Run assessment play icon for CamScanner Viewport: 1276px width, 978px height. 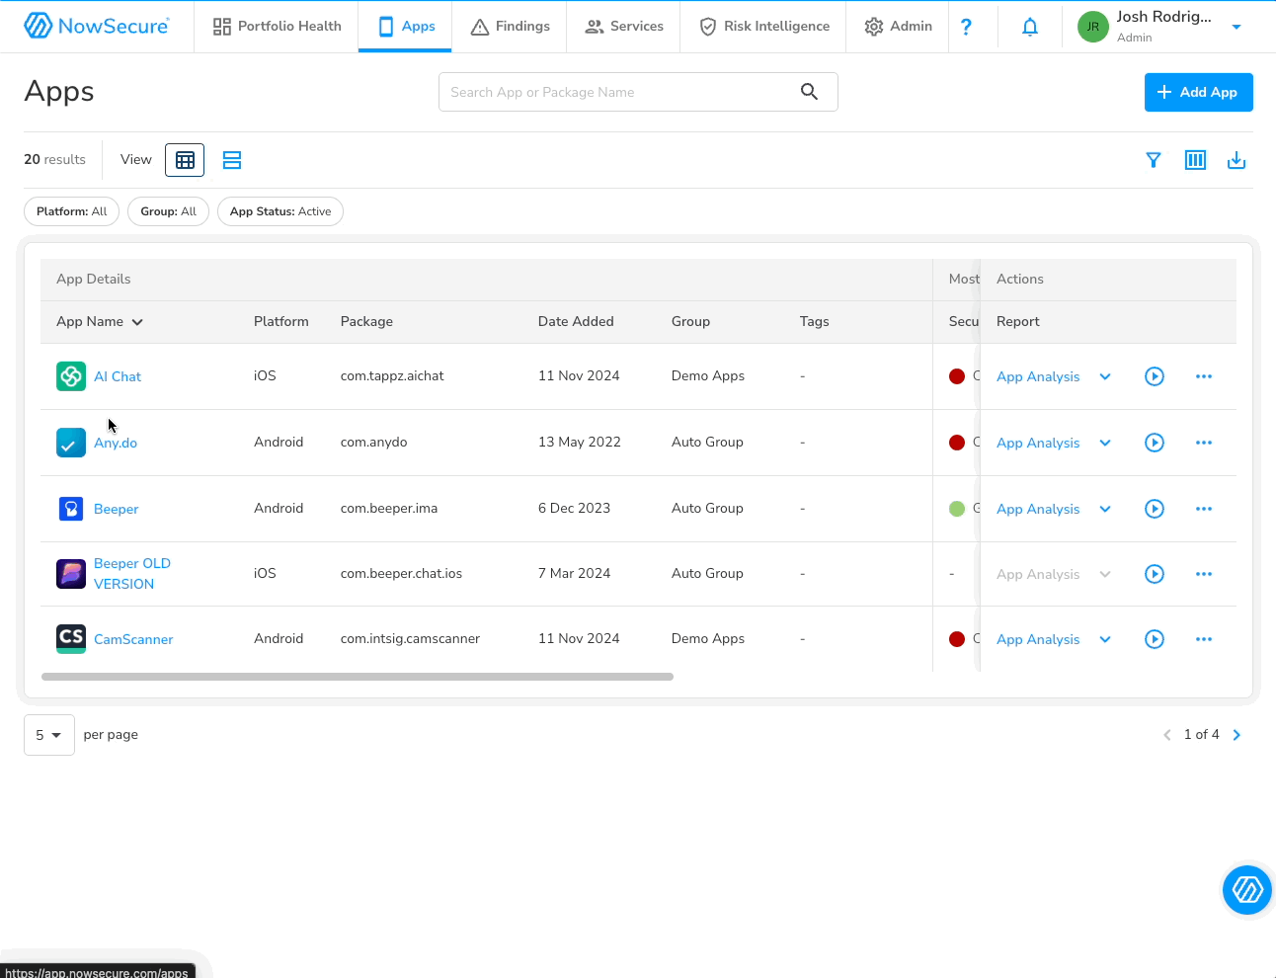point(1155,639)
